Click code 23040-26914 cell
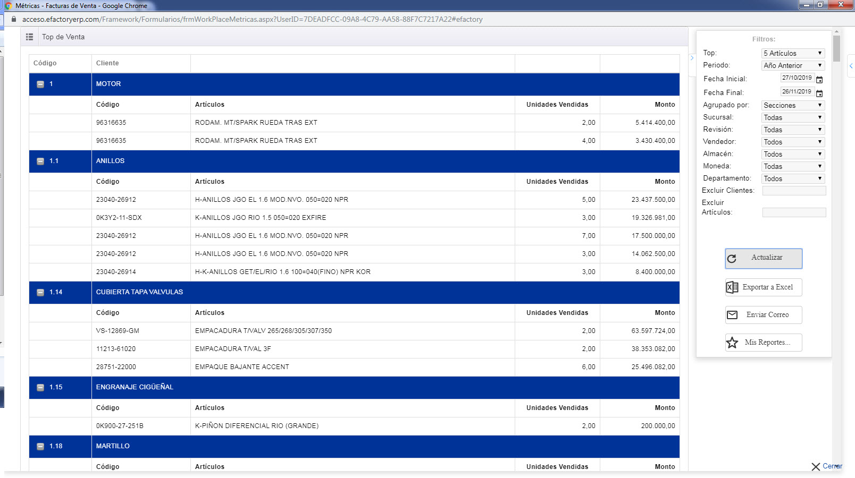Image resolution: width=855 pixels, height=478 pixels. tap(116, 272)
